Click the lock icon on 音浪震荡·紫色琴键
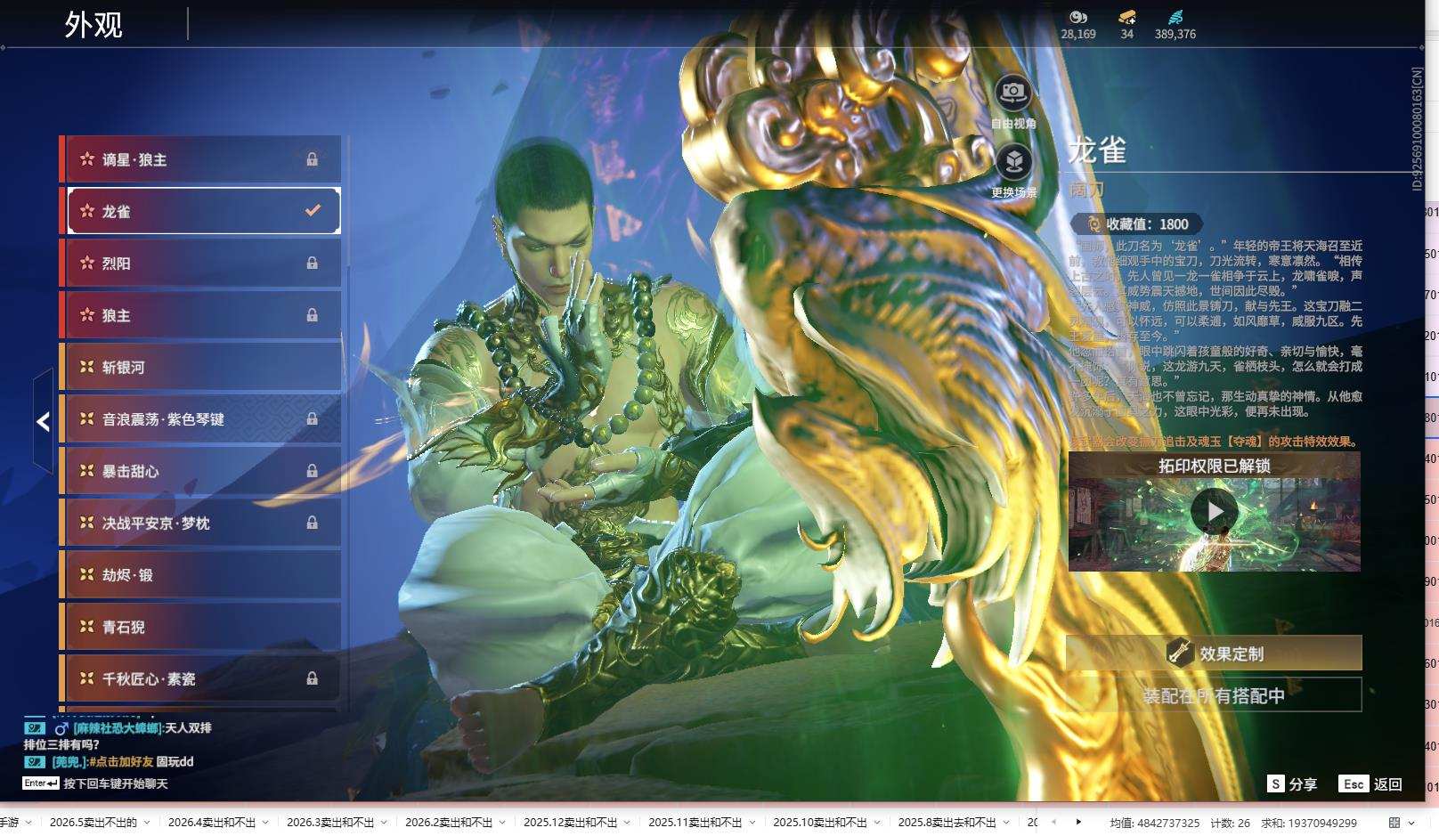The height and width of the screenshot is (836, 1439). [x=313, y=418]
